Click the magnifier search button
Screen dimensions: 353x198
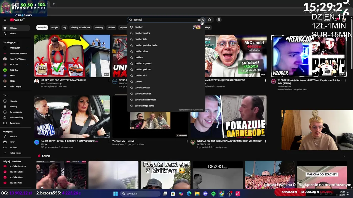tap(210, 20)
